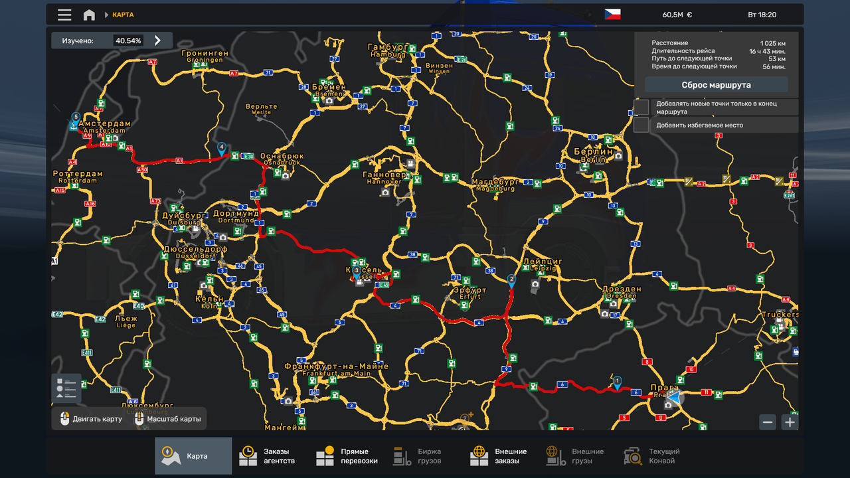
Task: Open the Прямые перевозки tab
Action: pyautogui.click(x=347, y=456)
